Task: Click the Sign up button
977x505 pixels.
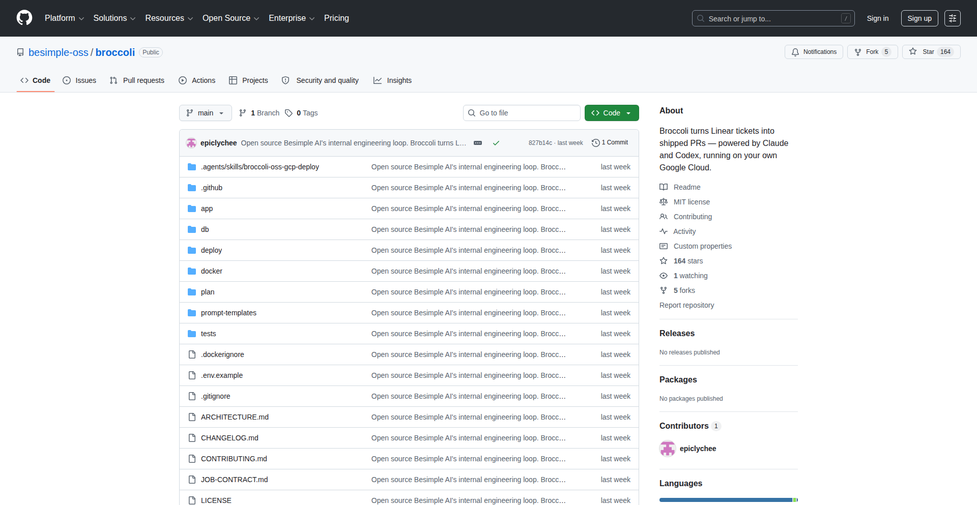Action: 919,18
